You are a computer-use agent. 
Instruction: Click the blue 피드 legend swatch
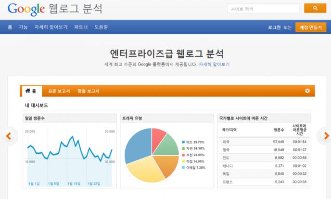pos(183,142)
